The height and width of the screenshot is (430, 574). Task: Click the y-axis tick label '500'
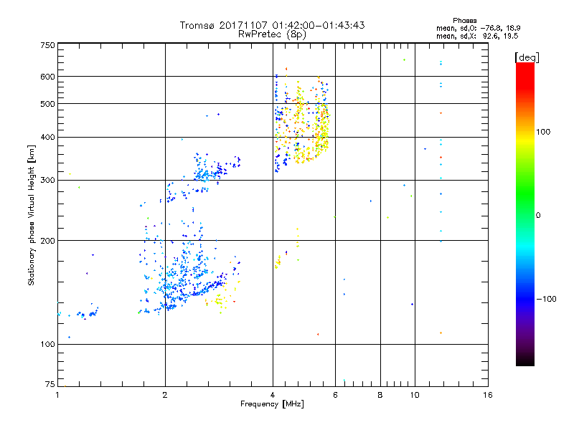pos(47,104)
